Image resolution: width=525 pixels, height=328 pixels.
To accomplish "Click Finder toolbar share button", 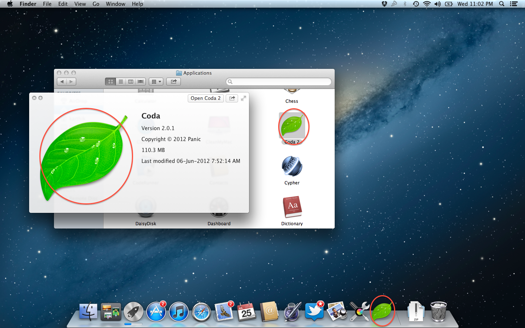I will [174, 82].
